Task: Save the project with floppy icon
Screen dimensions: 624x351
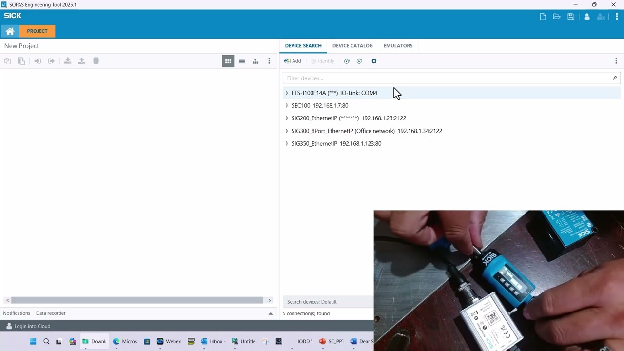Action: pos(571,17)
